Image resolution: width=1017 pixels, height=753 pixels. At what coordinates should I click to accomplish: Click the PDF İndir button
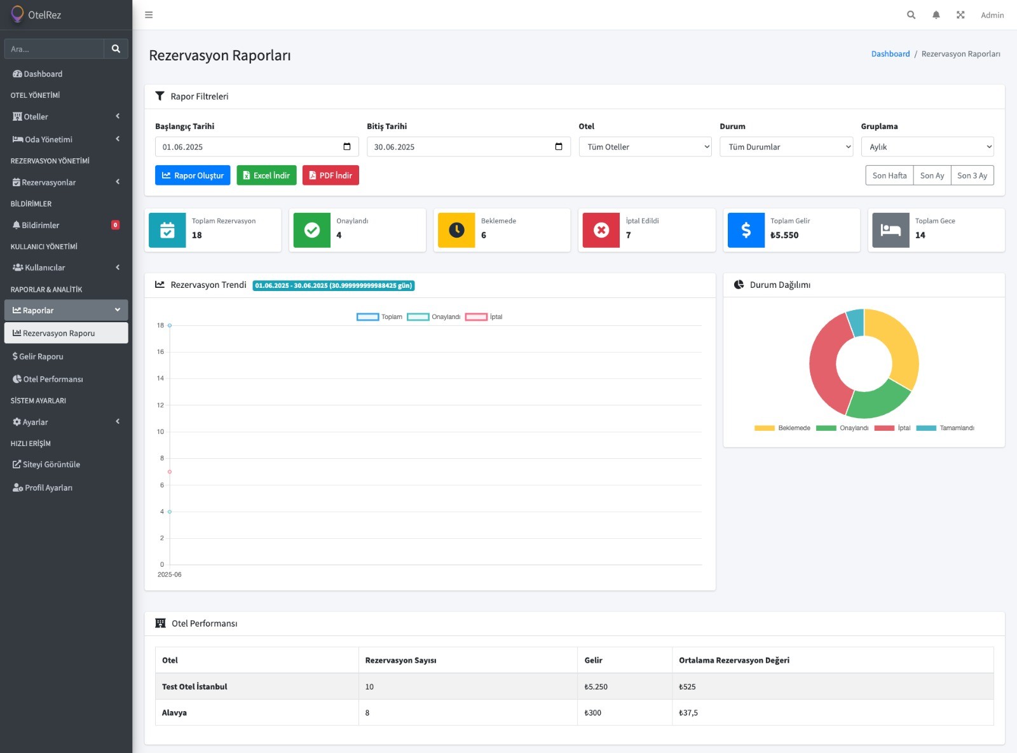pos(331,175)
